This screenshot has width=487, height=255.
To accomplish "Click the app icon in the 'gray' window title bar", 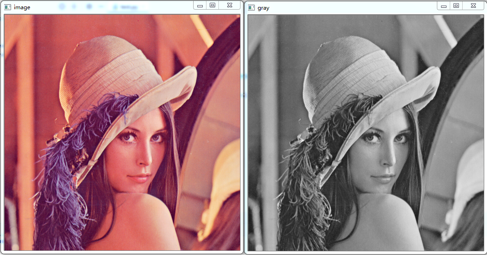I will (x=251, y=8).
